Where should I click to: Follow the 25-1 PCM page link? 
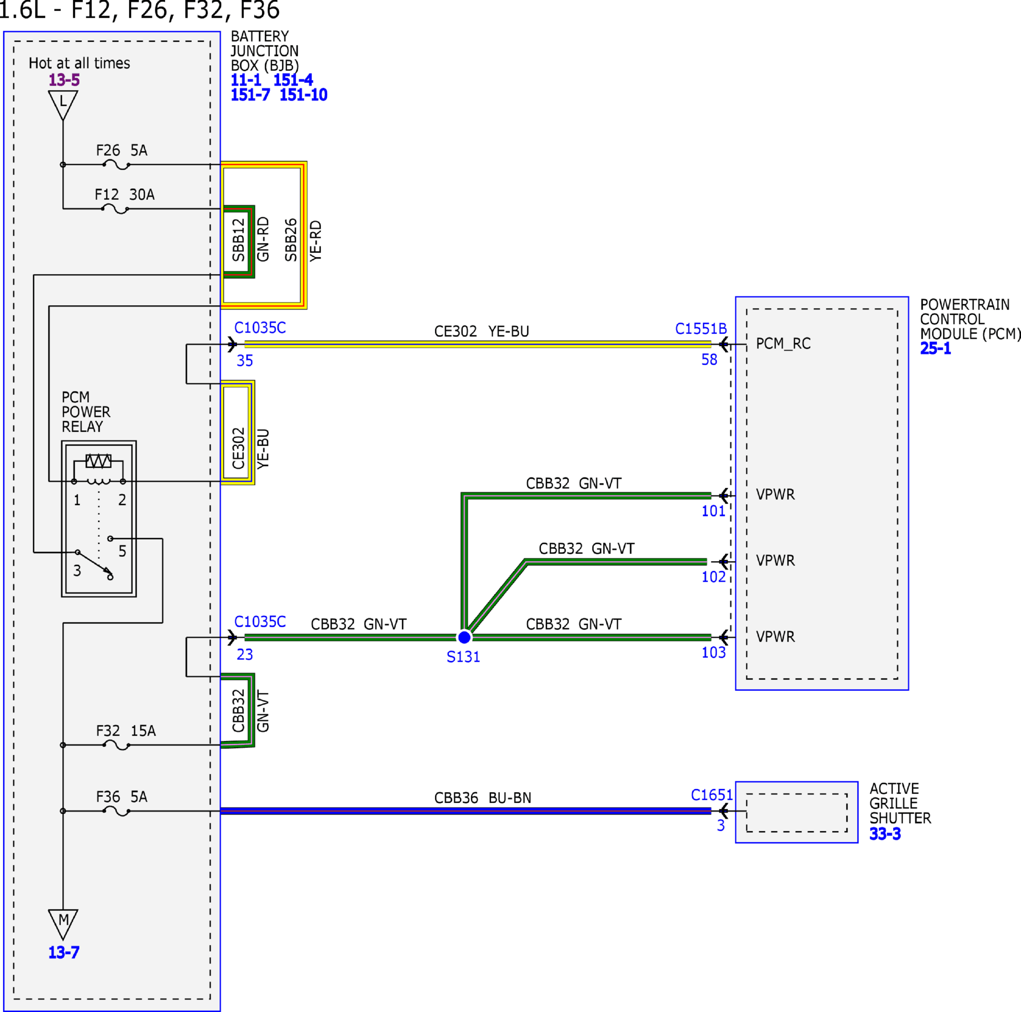coord(935,349)
